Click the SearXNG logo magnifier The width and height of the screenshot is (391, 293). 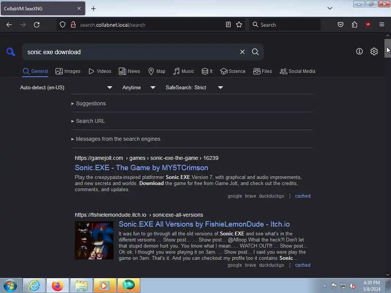click(x=11, y=52)
